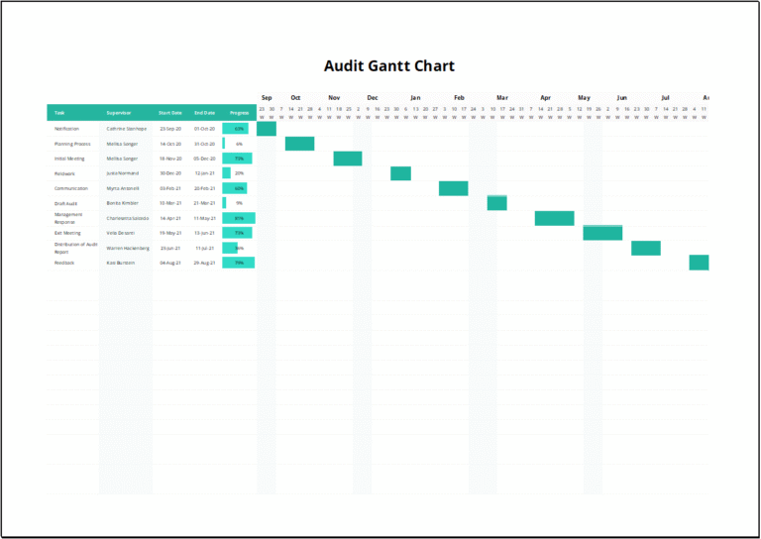The width and height of the screenshot is (761, 539).
Task: Click end date 01-Oct-20
Action: tap(204, 129)
